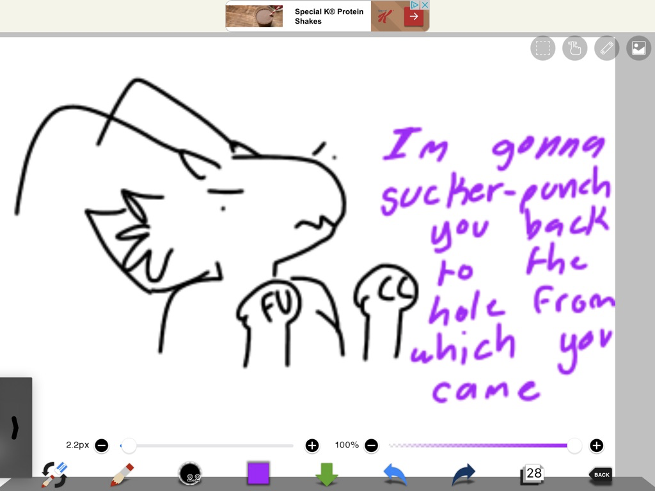Viewport: 655px width, 491px height.
Task: Open the ruler pen tool
Action: [x=606, y=49]
